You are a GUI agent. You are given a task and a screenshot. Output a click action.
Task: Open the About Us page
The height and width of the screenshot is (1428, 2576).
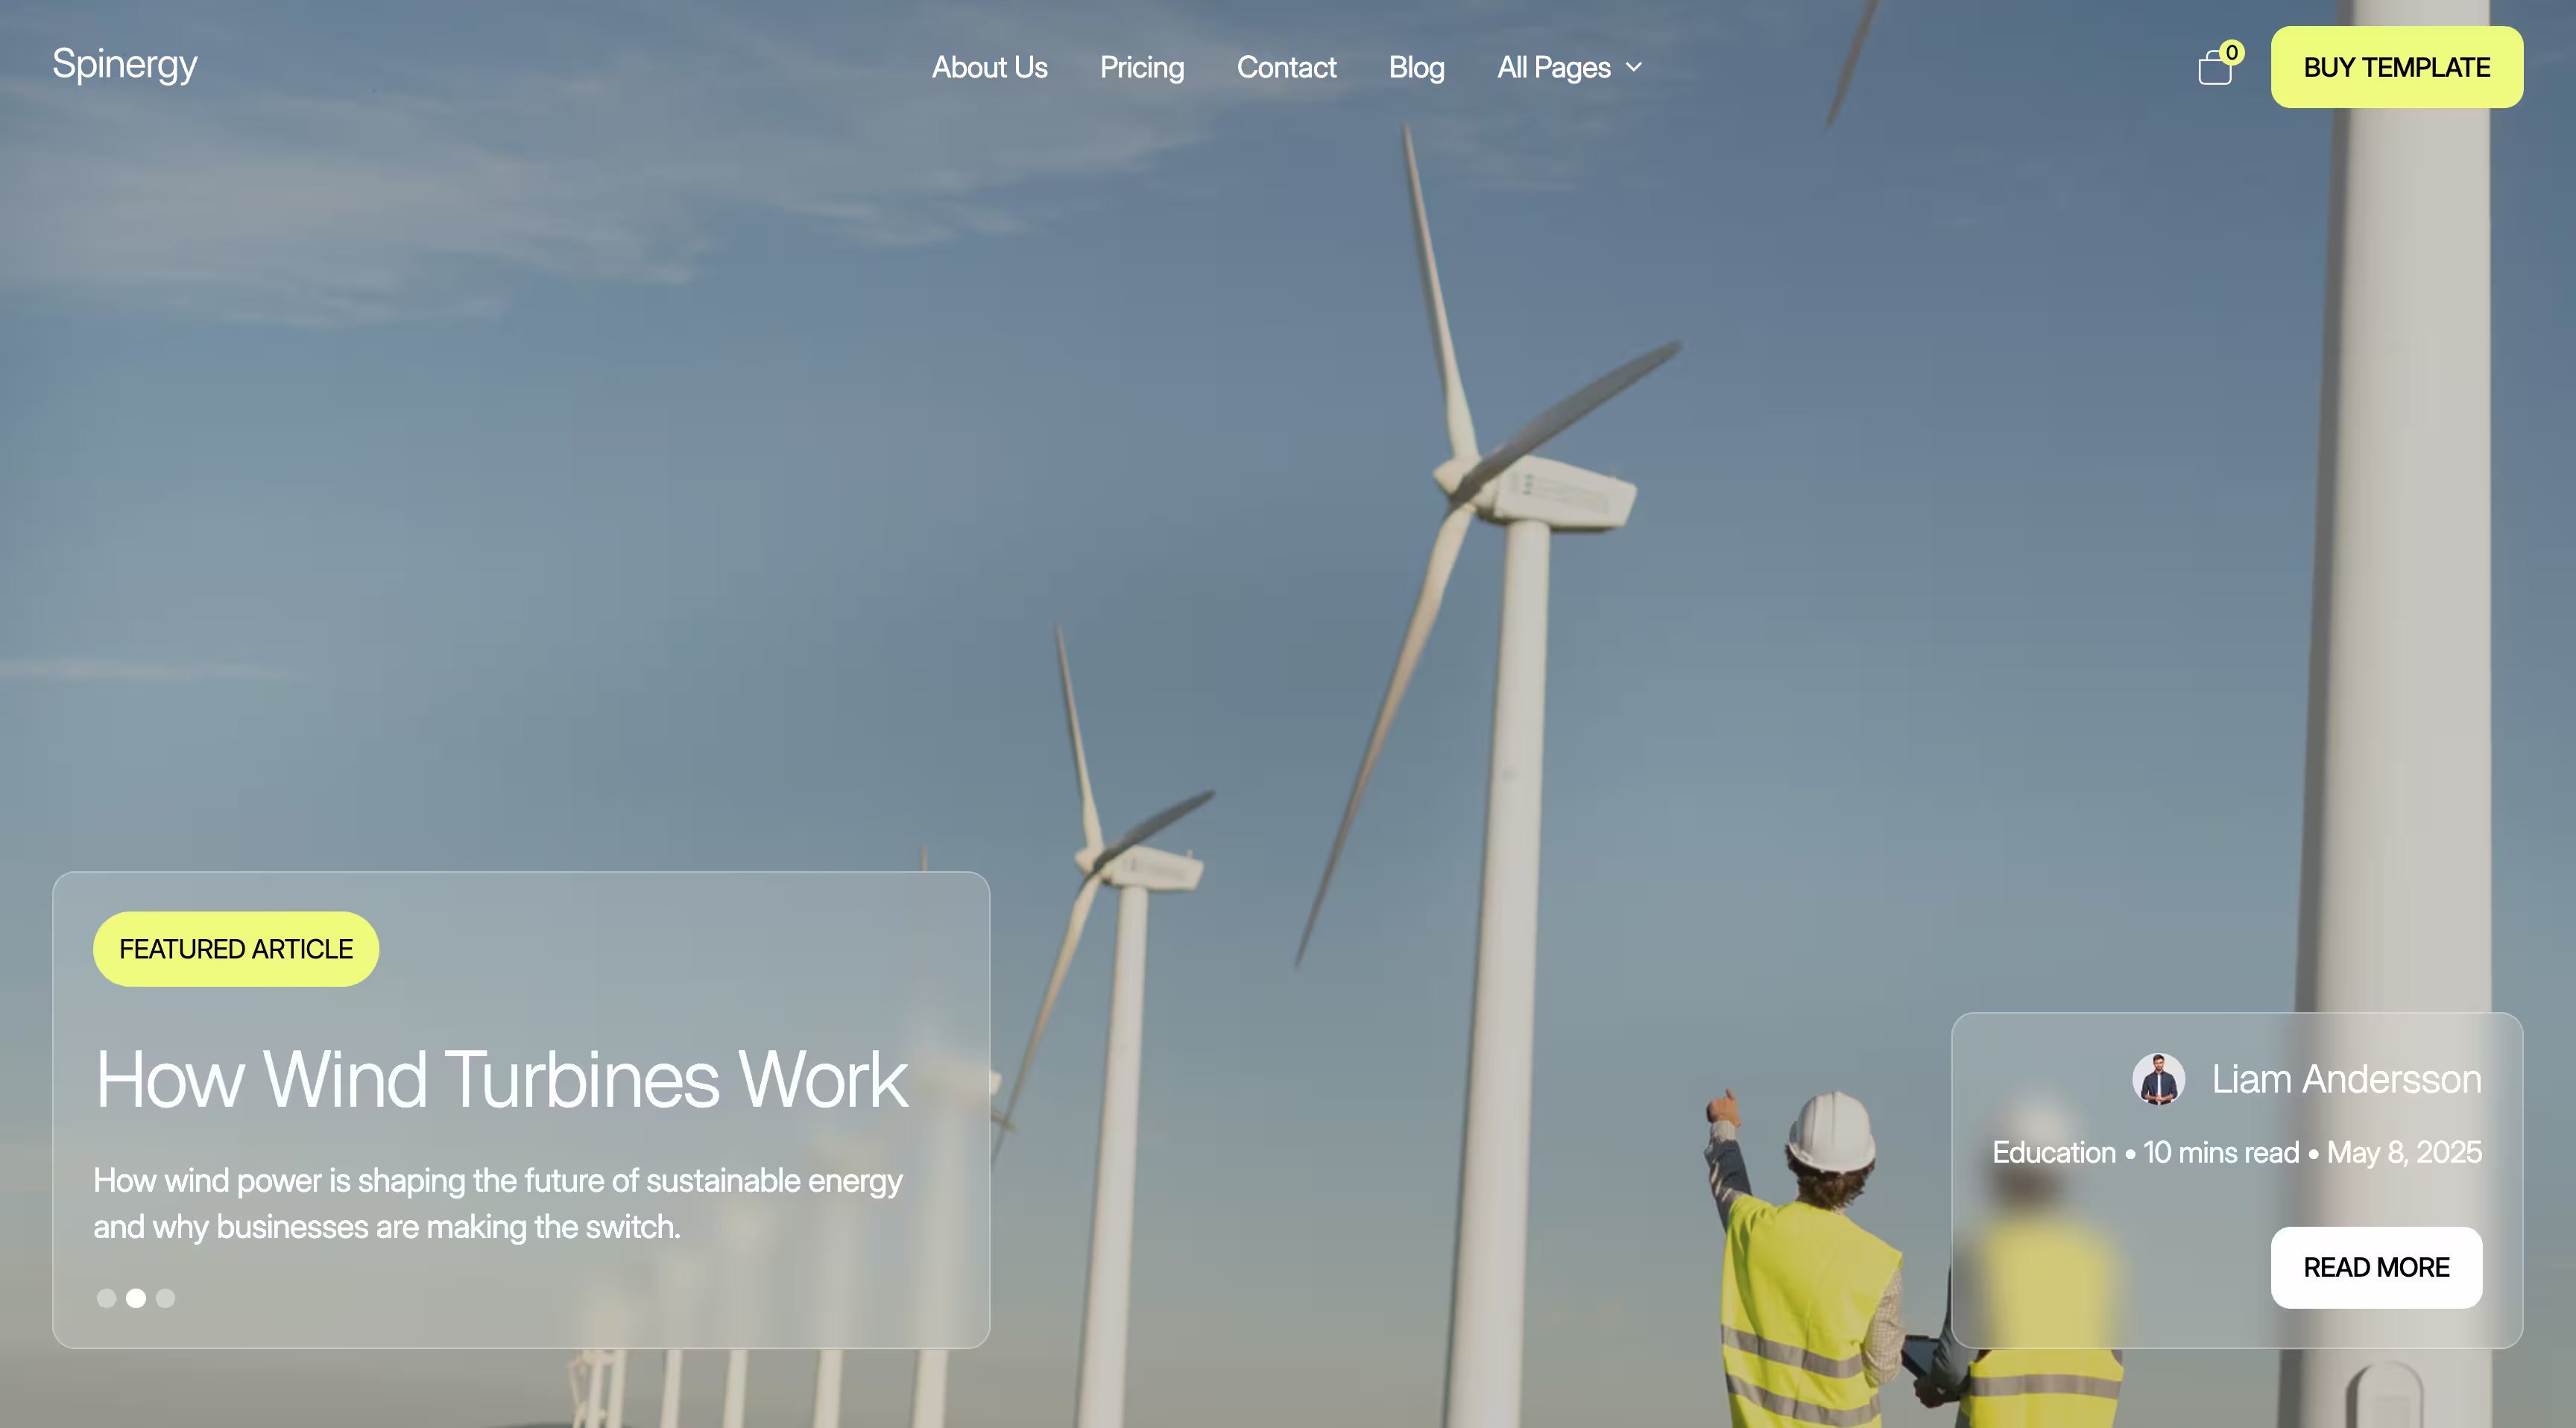(989, 68)
